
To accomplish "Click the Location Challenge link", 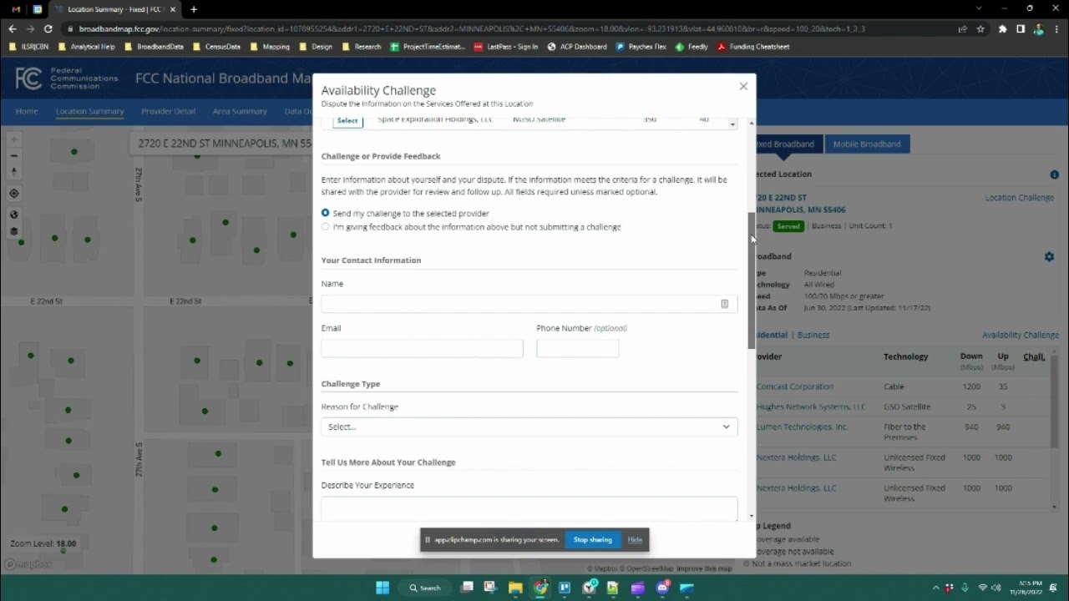I will [1020, 198].
